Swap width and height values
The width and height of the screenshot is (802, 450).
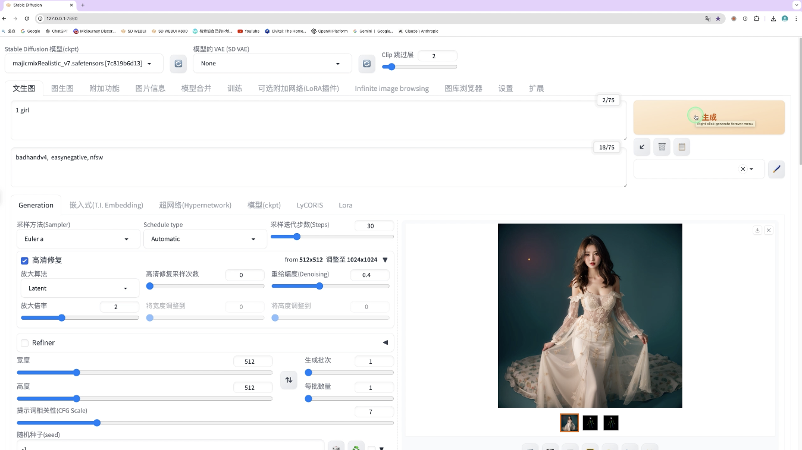click(289, 380)
